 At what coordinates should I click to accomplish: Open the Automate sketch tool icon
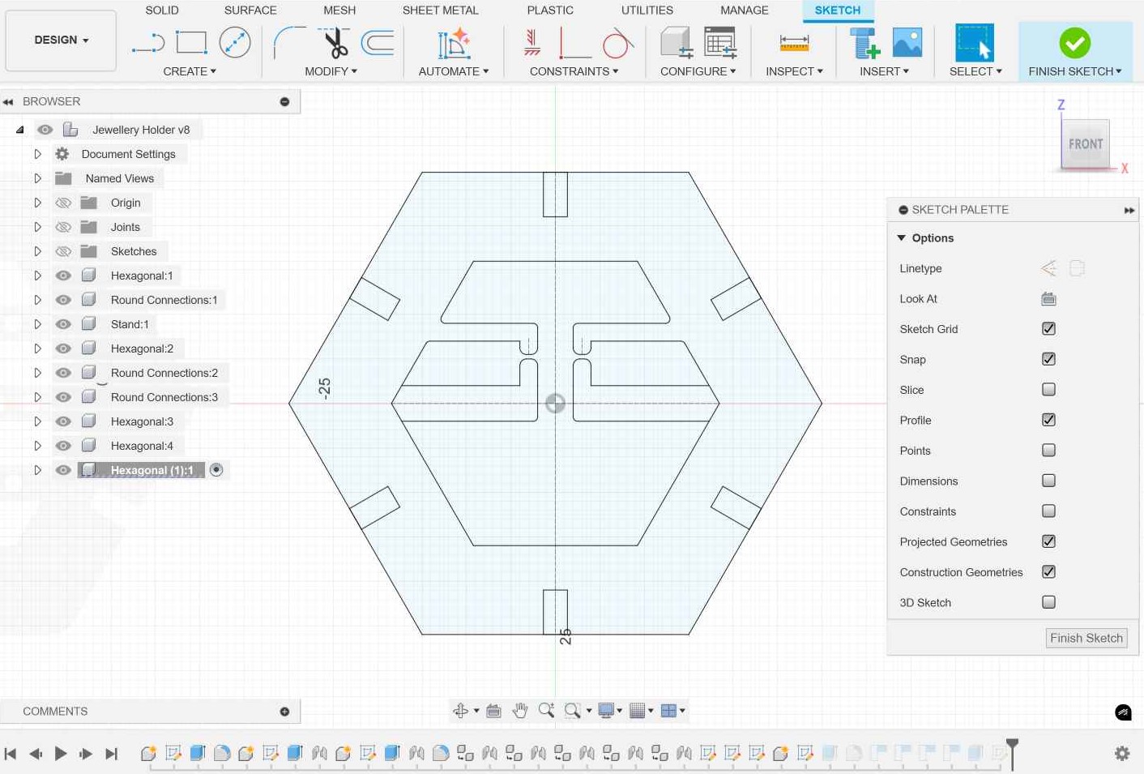(x=454, y=43)
